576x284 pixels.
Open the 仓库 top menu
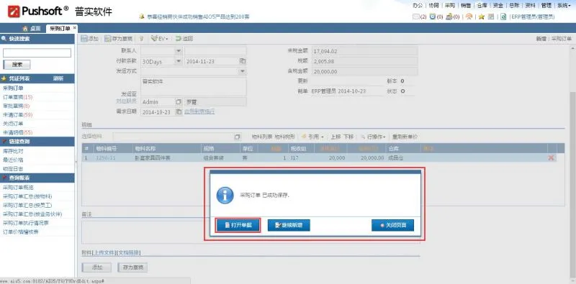(x=482, y=6)
